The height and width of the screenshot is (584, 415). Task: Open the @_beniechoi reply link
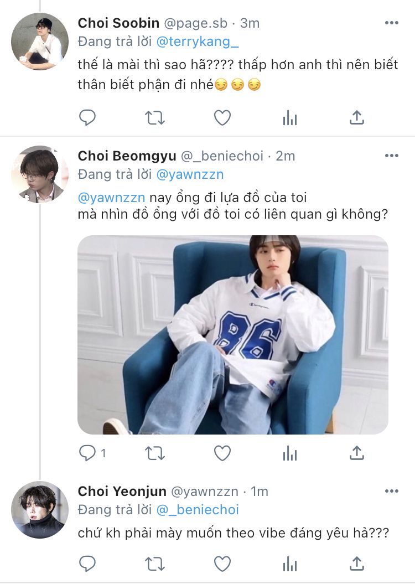point(198,510)
